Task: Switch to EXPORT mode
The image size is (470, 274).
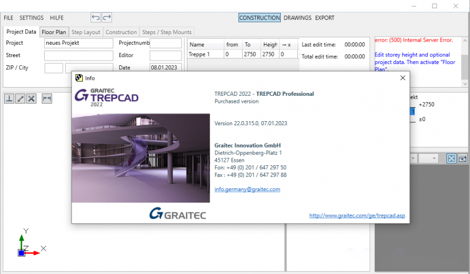Action: pyautogui.click(x=325, y=18)
